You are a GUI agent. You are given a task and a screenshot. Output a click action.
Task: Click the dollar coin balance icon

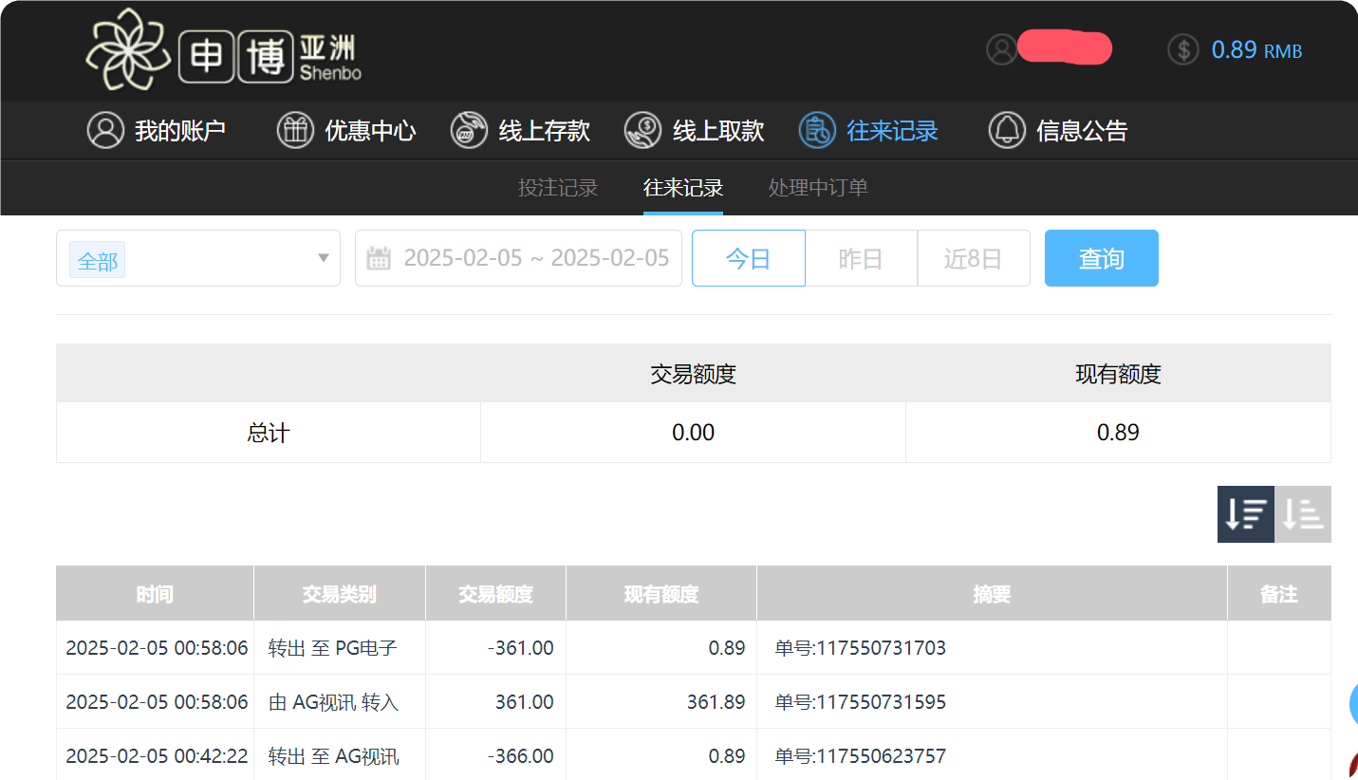click(x=1182, y=49)
